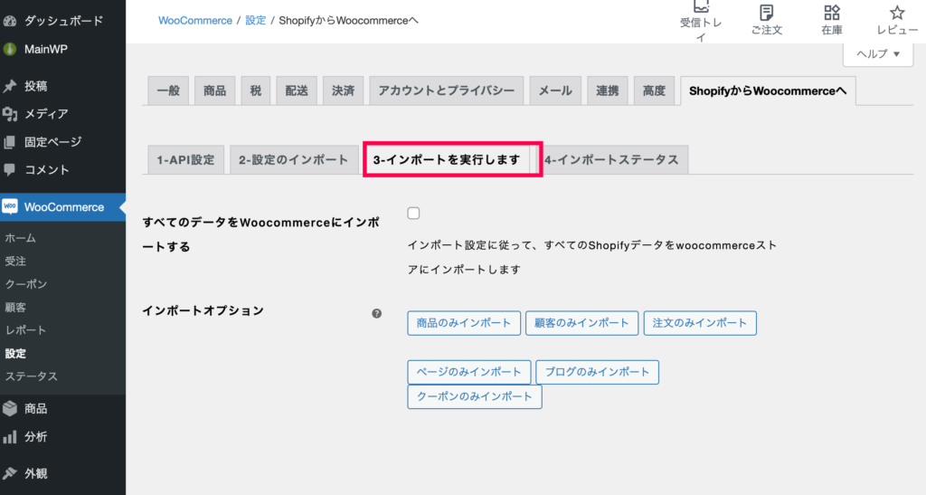This screenshot has width=926, height=495.
Task: Open the 高度 settings tab
Action: [654, 91]
